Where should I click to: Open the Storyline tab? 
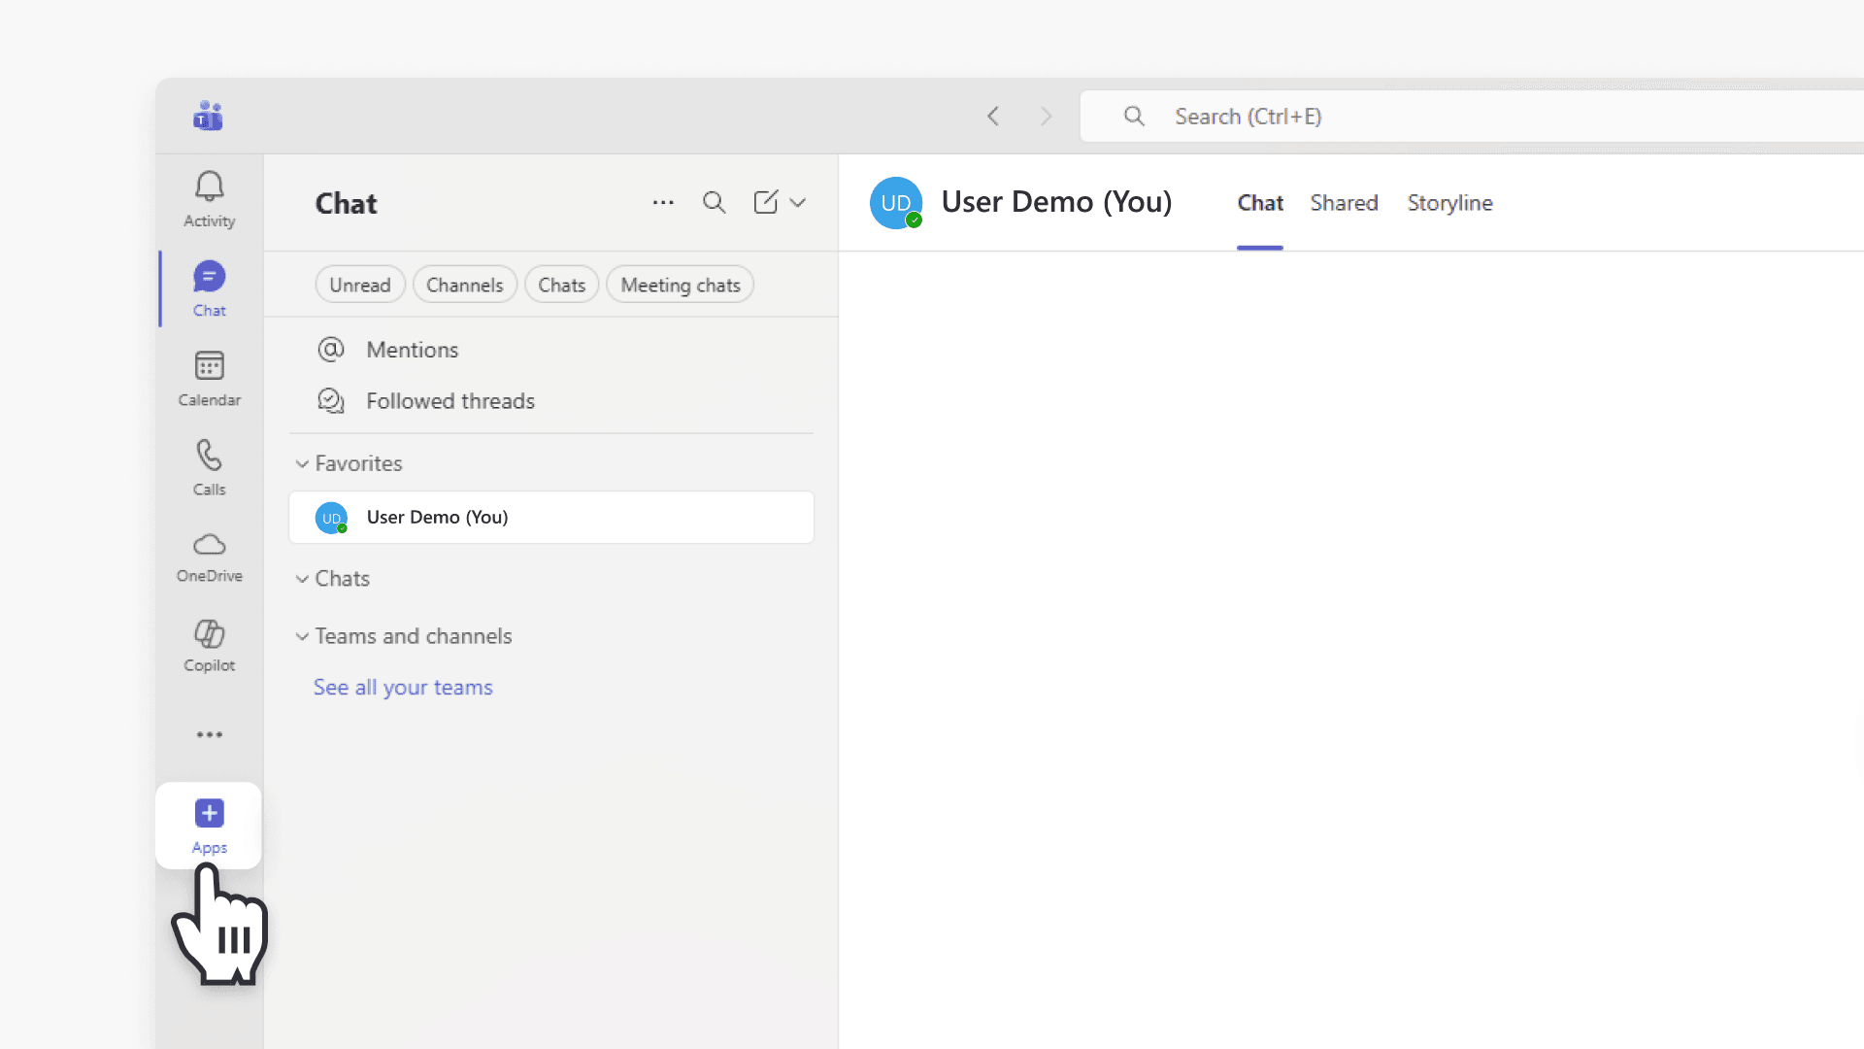click(1449, 203)
